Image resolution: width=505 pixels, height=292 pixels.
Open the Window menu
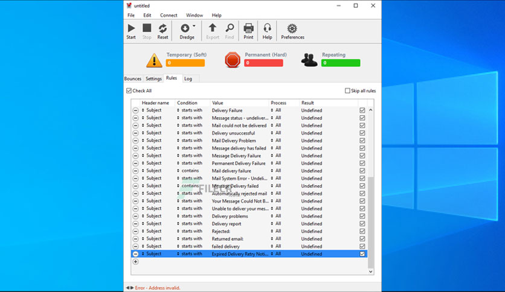(194, 15)
